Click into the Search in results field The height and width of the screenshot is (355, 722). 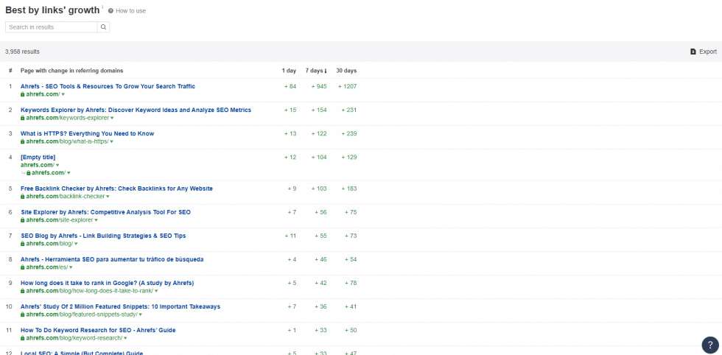tap(51, 27)
